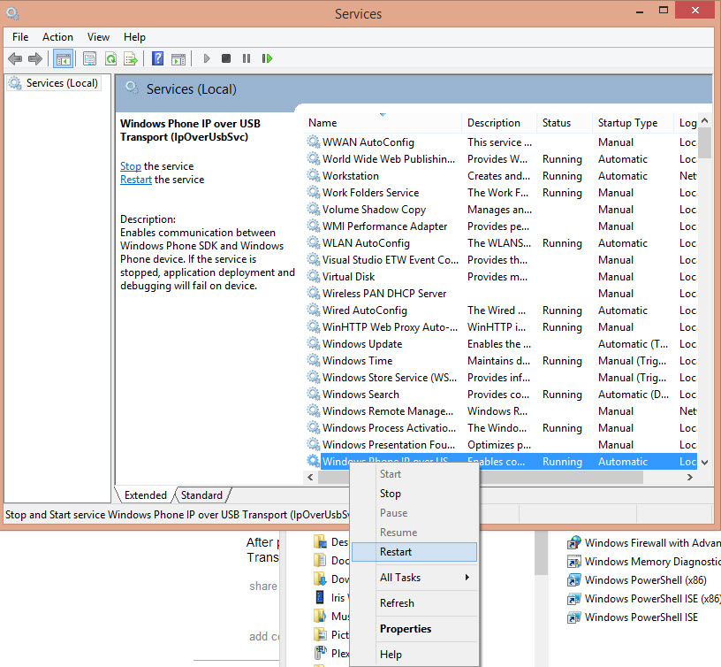
Task: Open the File menu
Action: pos(20,37)
